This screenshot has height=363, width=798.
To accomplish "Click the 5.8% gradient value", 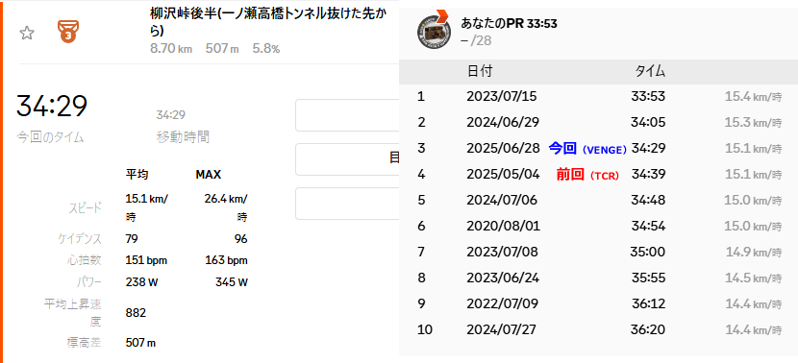I will (266, 49).
